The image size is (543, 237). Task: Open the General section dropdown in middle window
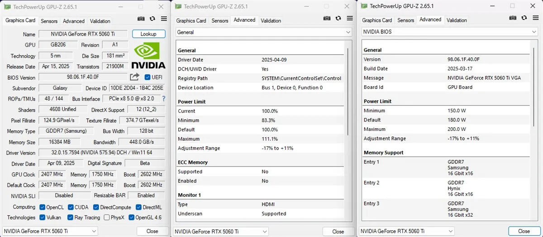pyautogui.click(x=263, y=33)
